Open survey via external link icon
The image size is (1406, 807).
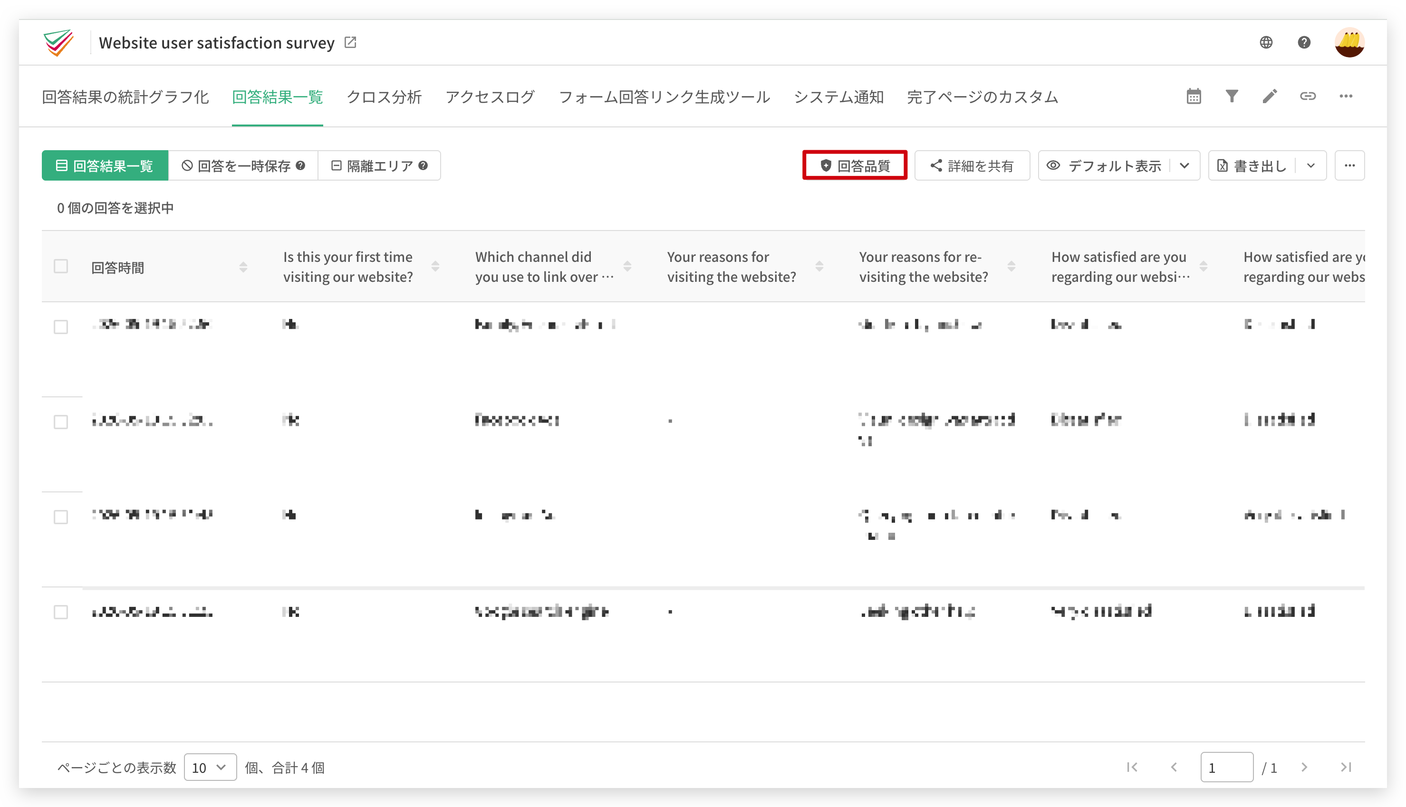350,43
